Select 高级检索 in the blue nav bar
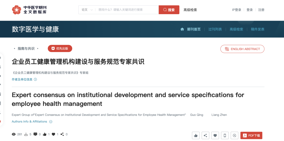This screenshot has width=284, height=141. 236,29
